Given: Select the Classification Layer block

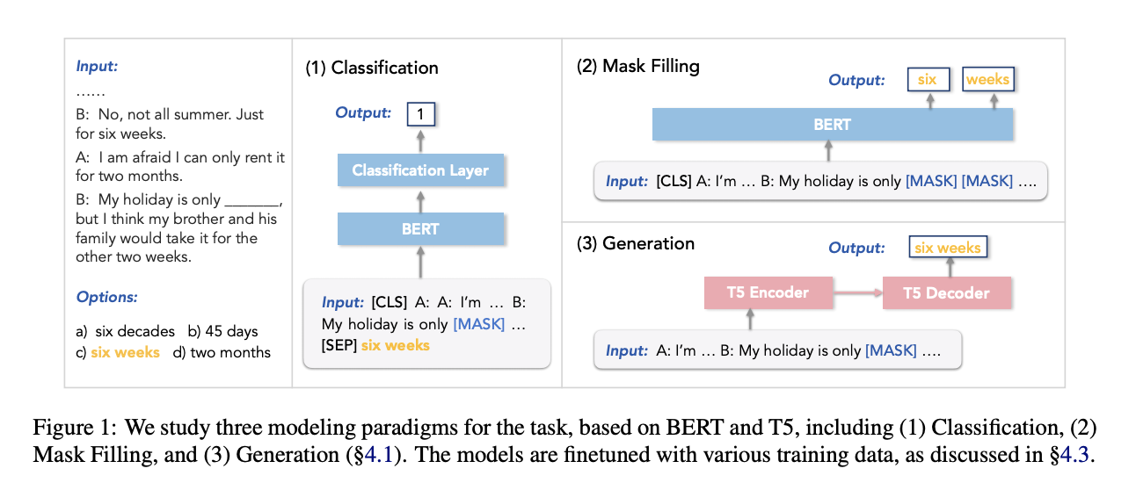Looking at the screenshot, I should 420,170.
